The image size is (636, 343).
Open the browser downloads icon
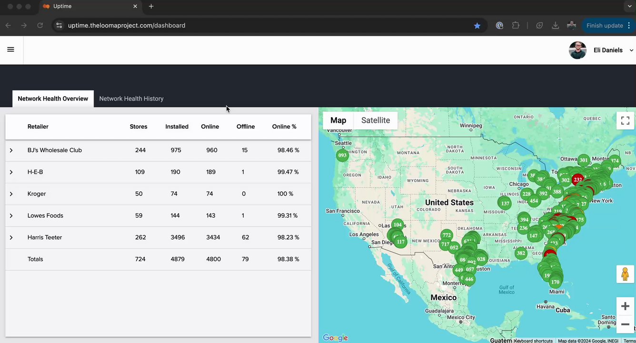[x=555, y=26]
